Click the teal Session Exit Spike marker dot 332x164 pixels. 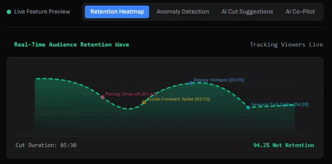tap(248, 107)
